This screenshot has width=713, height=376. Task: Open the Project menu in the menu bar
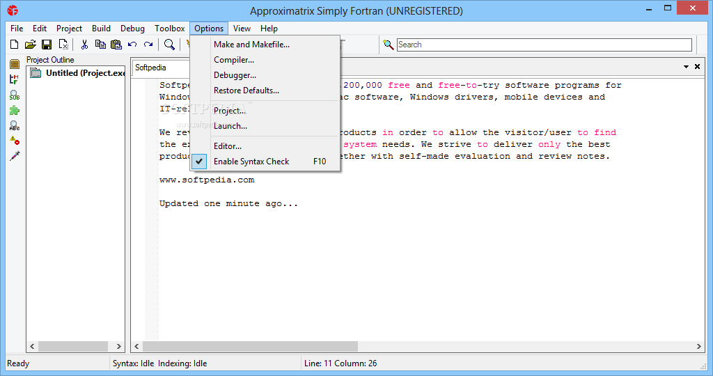point(69,28)
